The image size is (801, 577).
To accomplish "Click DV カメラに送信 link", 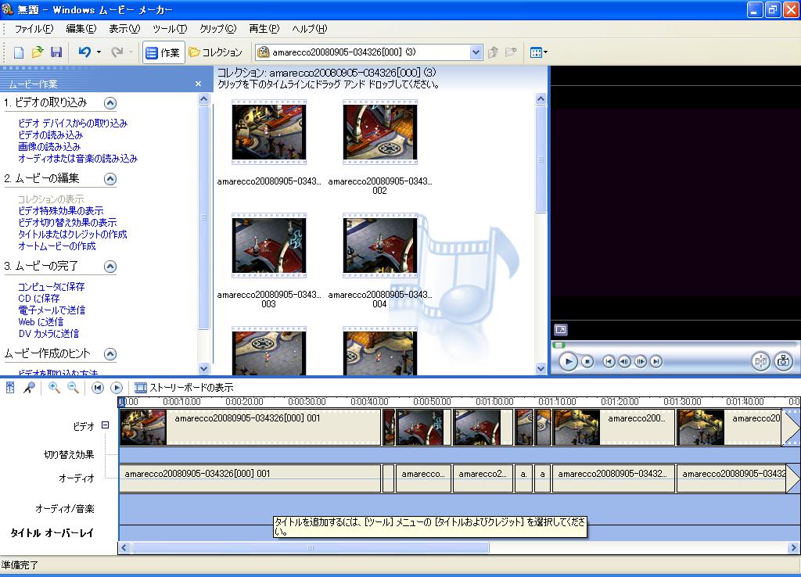I will tap(48, 333).
